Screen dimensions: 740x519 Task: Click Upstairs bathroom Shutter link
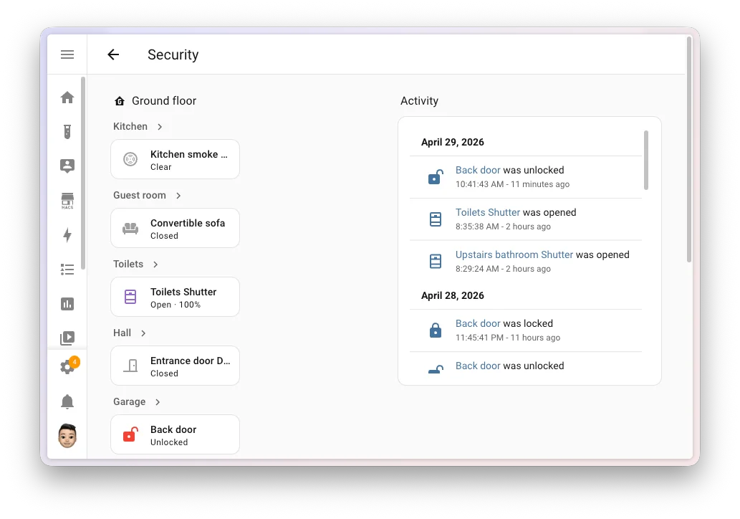tap(514, 254)
